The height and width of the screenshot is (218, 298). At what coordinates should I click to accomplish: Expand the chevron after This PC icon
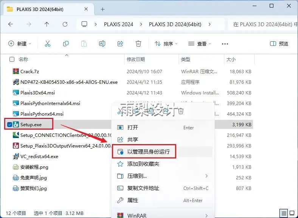96,24
